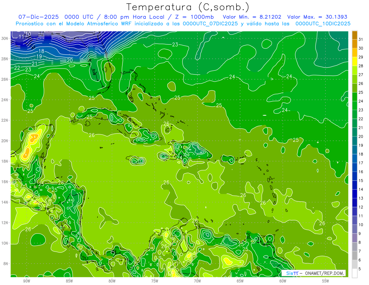Click the purple colorbar swatch between 8 and 9
Screen dimensions: 369x285
tap(355, 238)
